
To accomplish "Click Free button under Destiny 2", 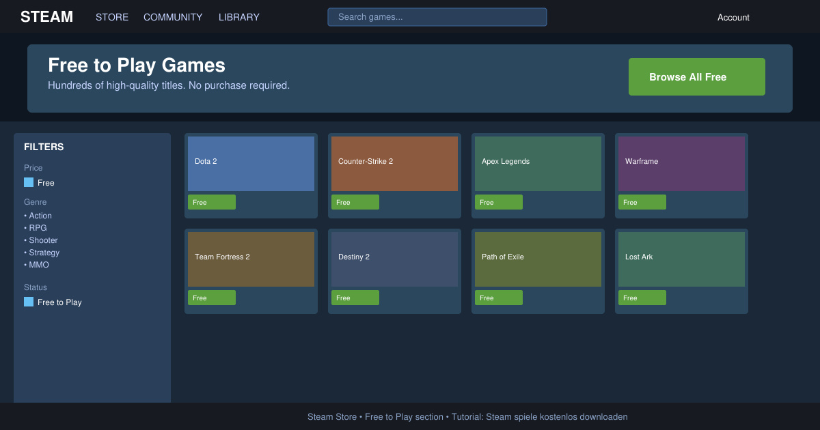I will pos(355,298).
